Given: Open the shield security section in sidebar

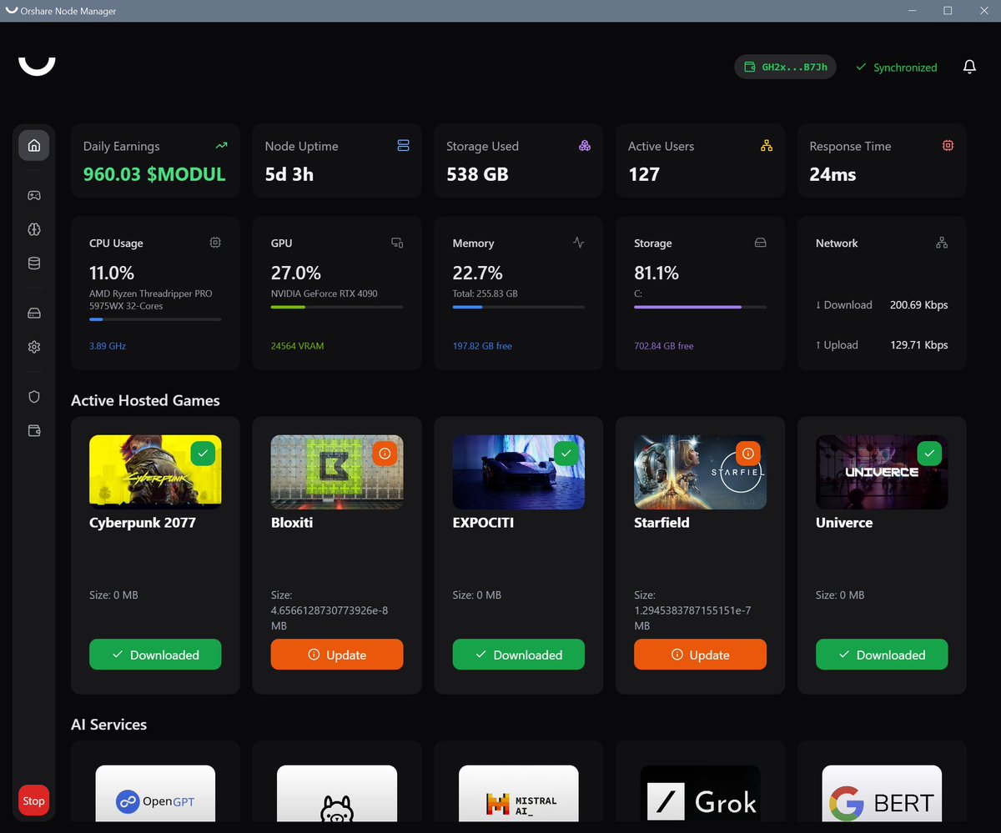Looking at the screenshot, I should tap(34, 397).
